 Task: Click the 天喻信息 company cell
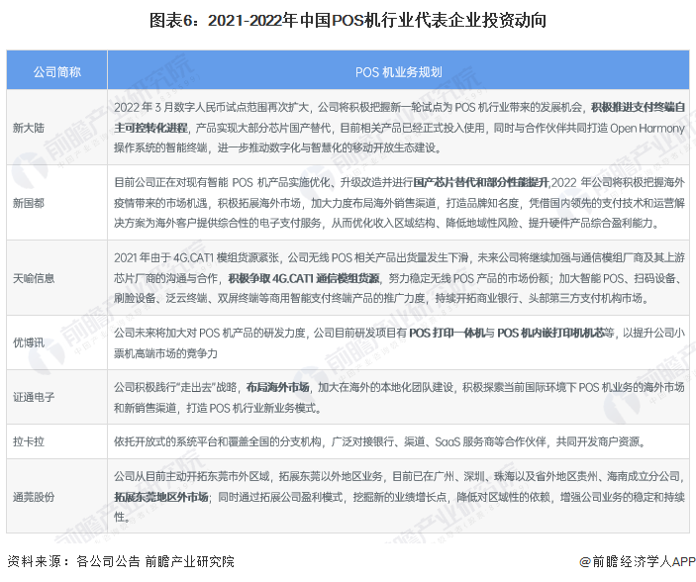pyautogui.click(x=56, y=278)
